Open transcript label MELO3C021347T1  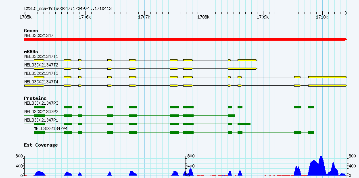41,56
